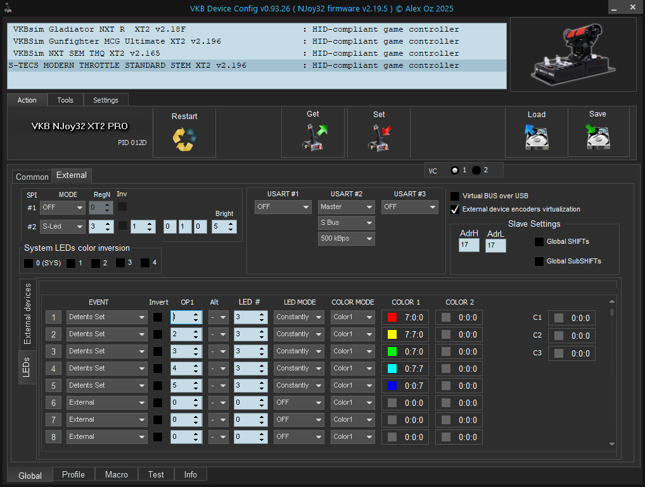Select VKBsim Gladiator NXT R device
The width and height of the screenshot is (645, 487).
tap(257, 29)
